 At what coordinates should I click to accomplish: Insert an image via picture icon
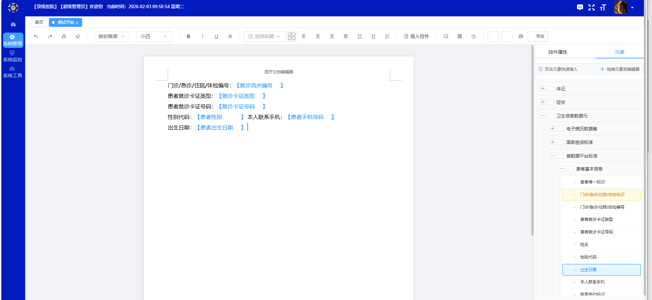(x=446, y=36)
